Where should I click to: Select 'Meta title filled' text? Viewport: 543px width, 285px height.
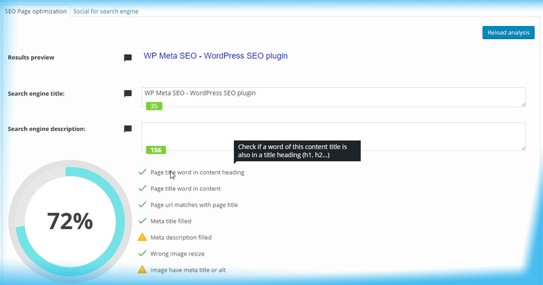pos(171,221)
